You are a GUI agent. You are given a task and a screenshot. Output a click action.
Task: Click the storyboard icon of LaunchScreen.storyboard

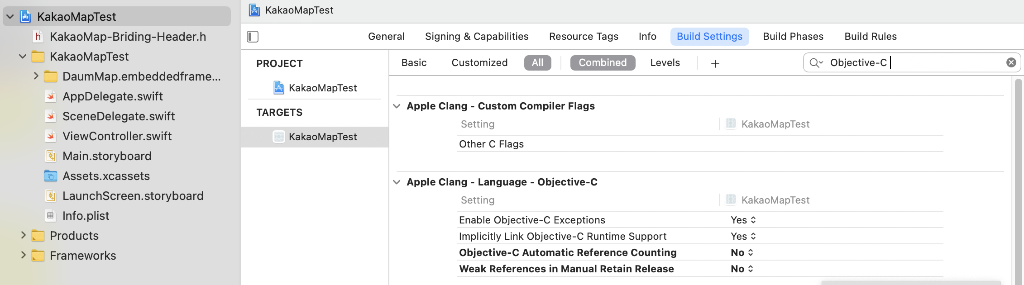(x=51, y=196)
